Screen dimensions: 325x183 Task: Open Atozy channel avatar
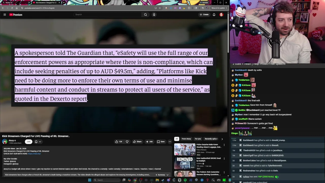point(5,142)
